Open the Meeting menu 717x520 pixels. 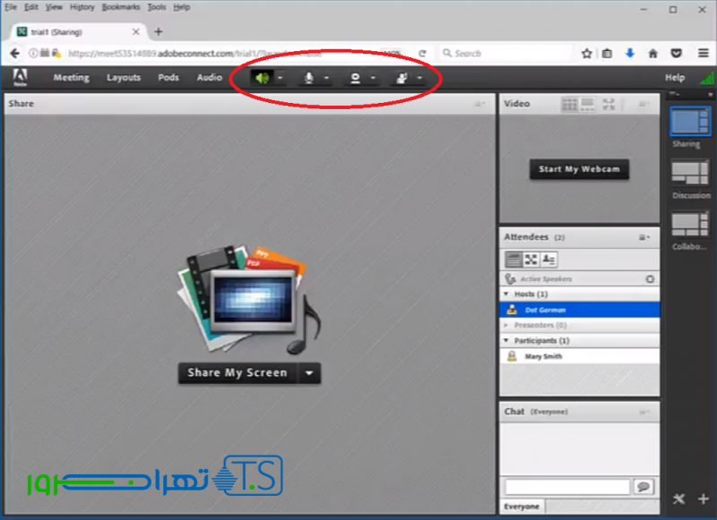tap(71, 78)
